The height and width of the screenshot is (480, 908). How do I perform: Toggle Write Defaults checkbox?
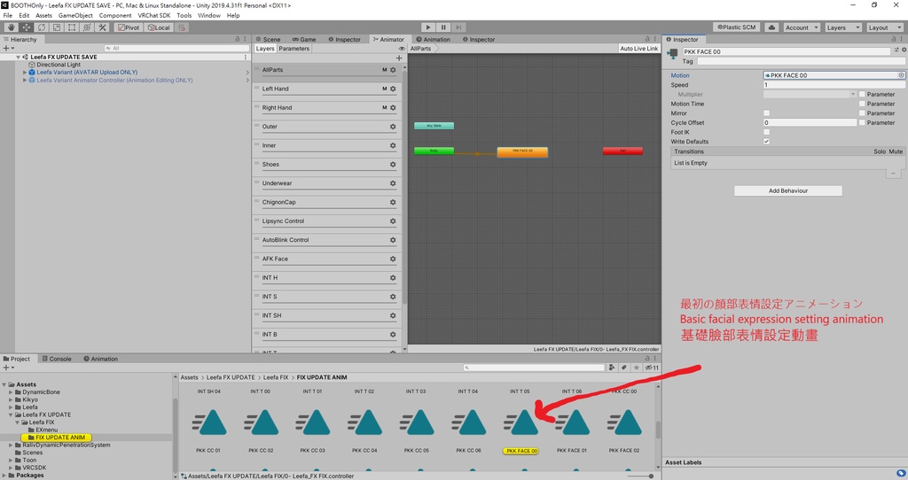pos(766,142)
